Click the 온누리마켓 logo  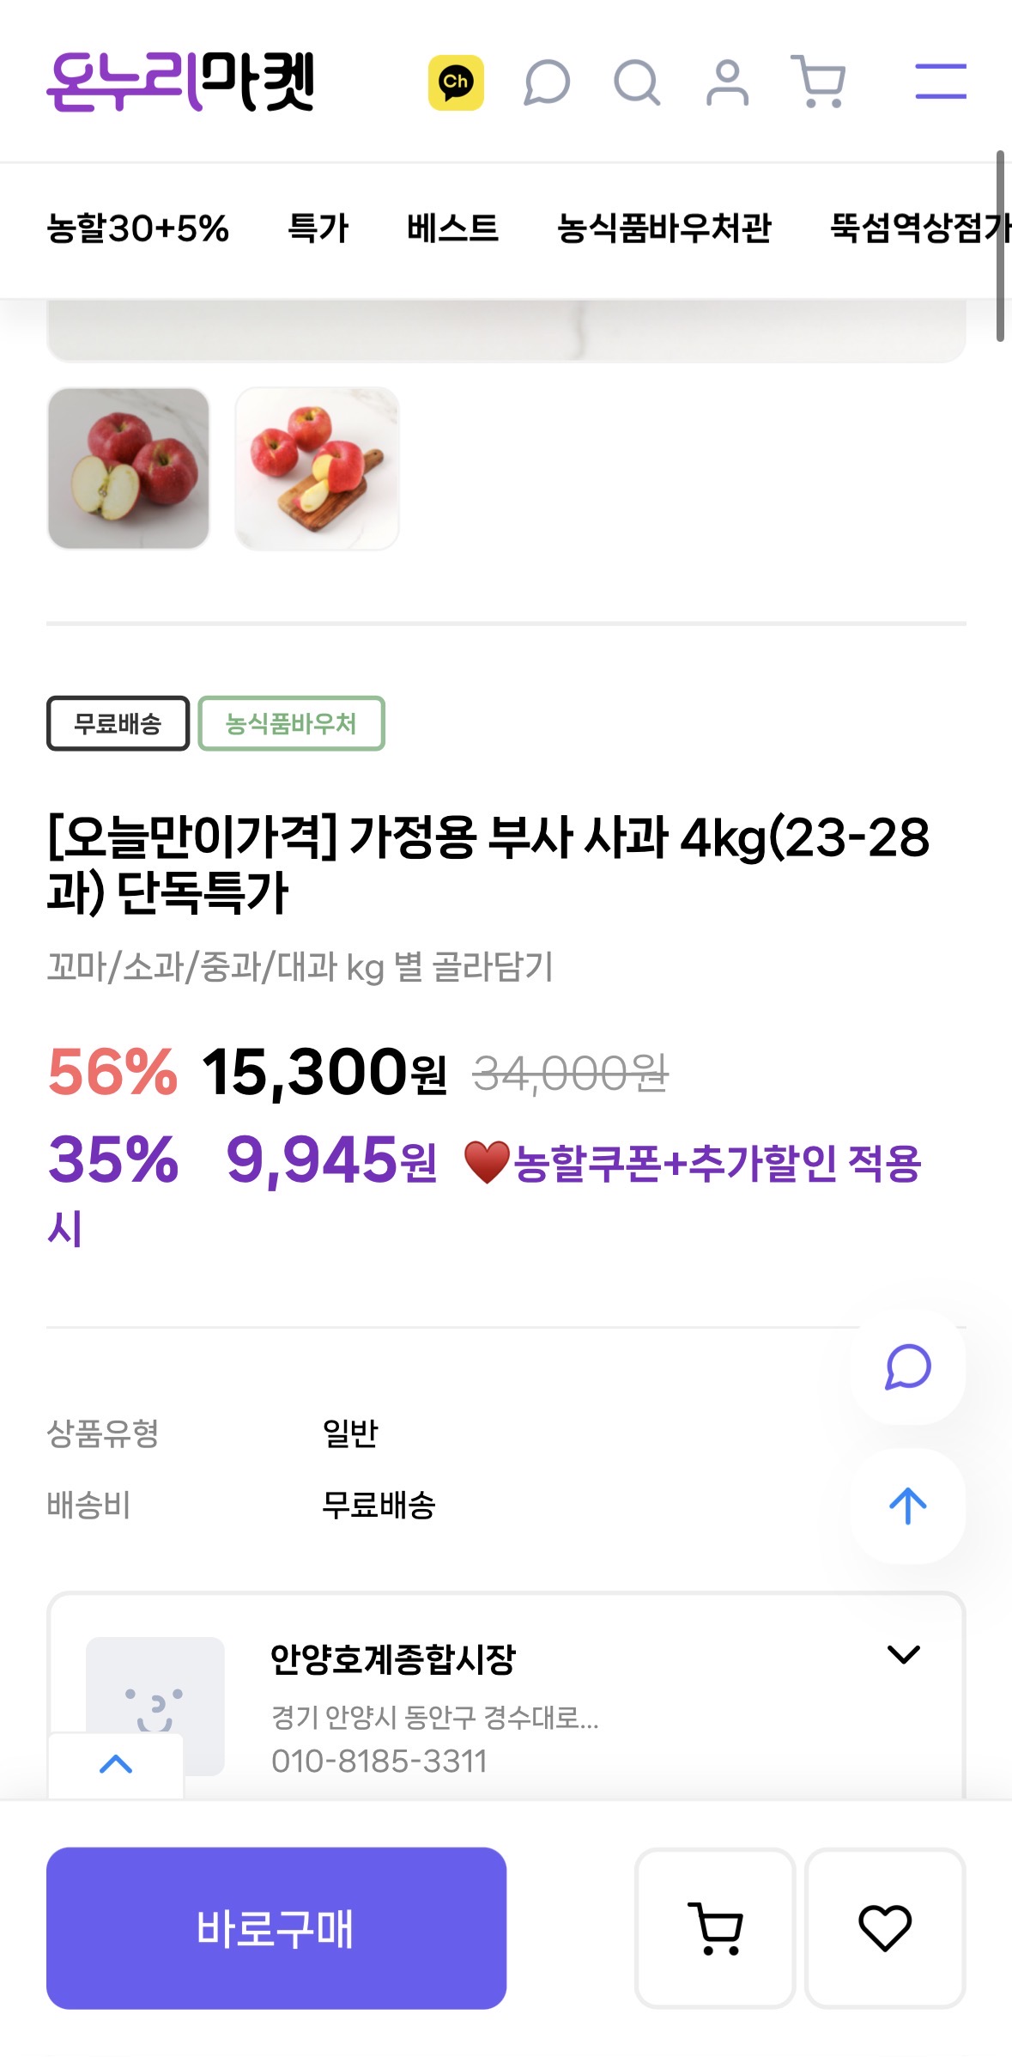(x=181, y=82)
